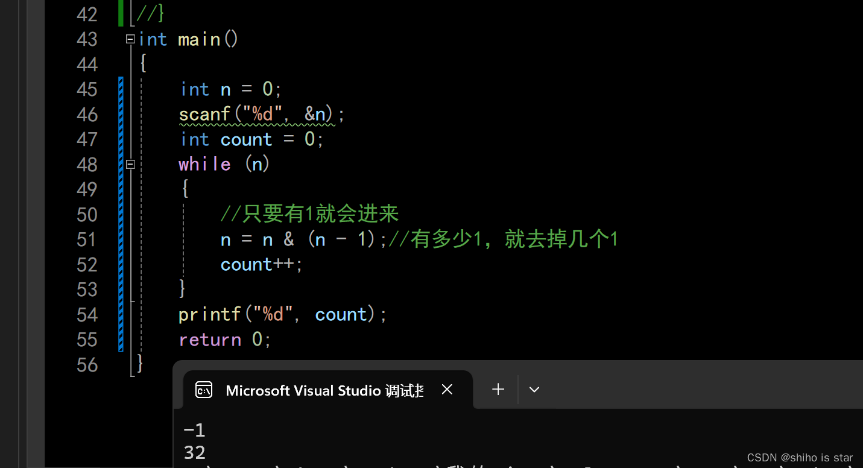The image size is (863, 468).
Task: Click the commented '//}' on line 42
Action: point(151,14)
